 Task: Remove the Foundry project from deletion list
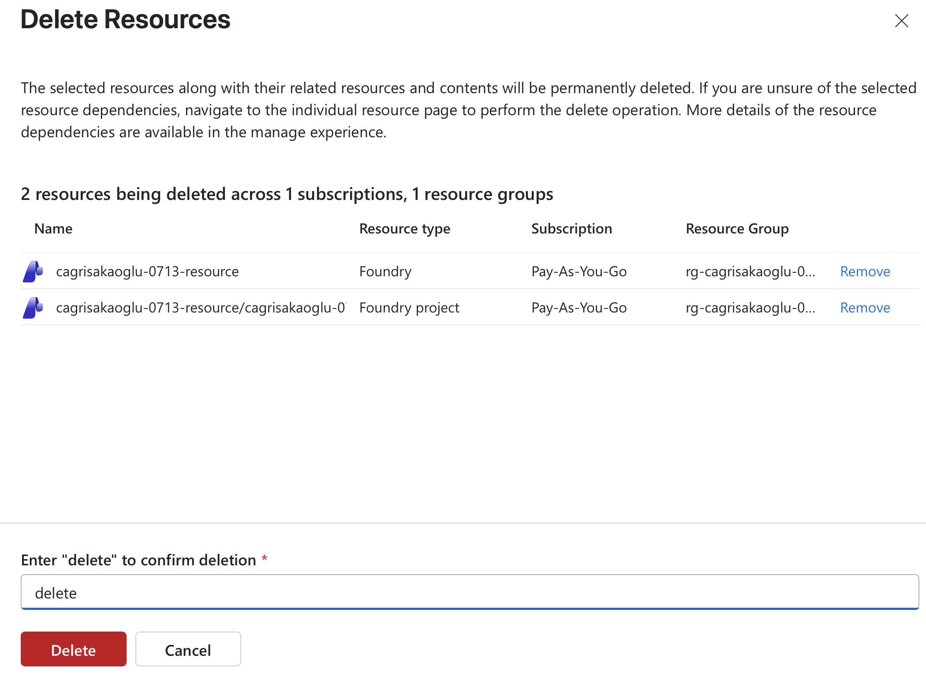coord(864,308)
